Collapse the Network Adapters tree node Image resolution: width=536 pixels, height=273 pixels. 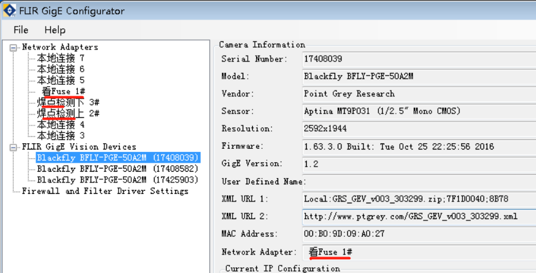[13, 48]
